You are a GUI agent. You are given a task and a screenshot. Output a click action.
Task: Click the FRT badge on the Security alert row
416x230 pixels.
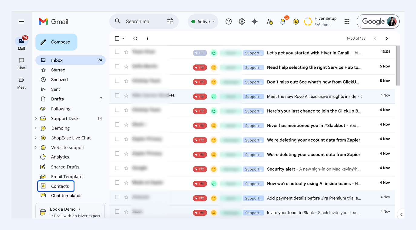[x=200, y=169]
